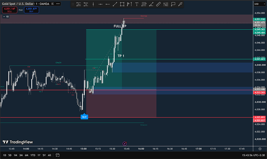Open the symbol more options menu
Image resolution: width=267 pixels, height=159 pixels.
(x=58, y=4)
